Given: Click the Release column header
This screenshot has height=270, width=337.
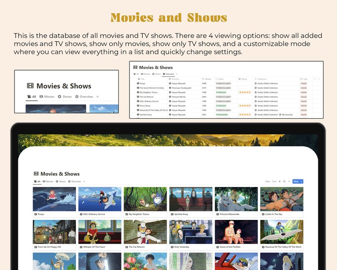Looking at the screenshot, I should click(x=207, y=79).
